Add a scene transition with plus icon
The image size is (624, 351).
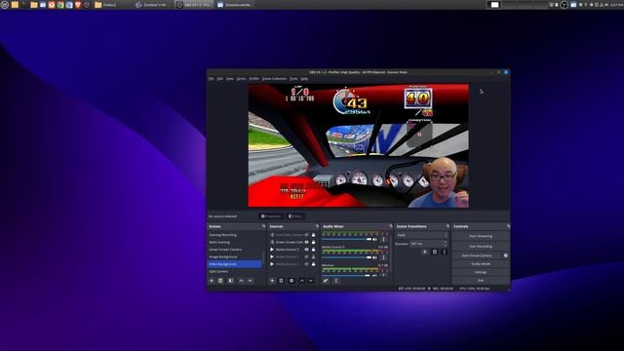click(425, 252)
